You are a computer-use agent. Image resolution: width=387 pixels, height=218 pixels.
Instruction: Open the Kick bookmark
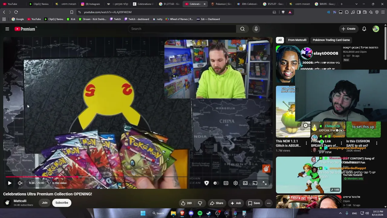click(x=71, y=19)
